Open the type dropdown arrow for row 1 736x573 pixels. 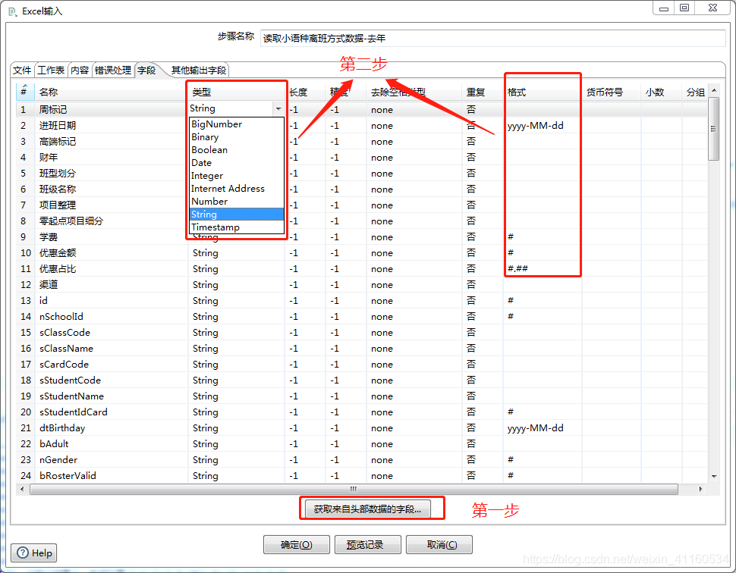tap(278, 109)
